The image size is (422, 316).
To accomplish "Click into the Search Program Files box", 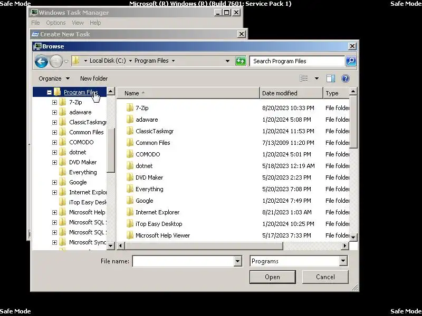I will [x=297, y=61].
